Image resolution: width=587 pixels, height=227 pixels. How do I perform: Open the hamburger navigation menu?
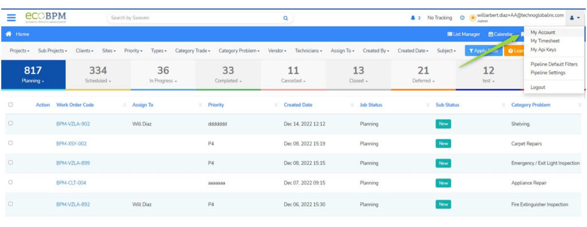pos(11,18)
